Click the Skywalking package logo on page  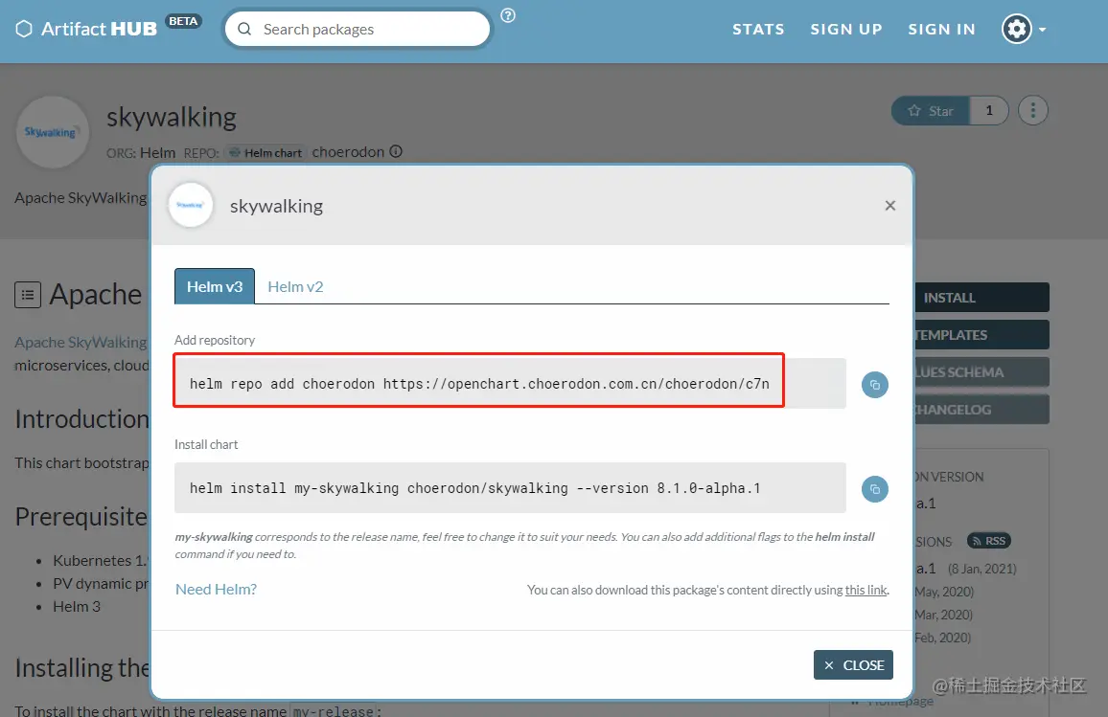[52, 132]
